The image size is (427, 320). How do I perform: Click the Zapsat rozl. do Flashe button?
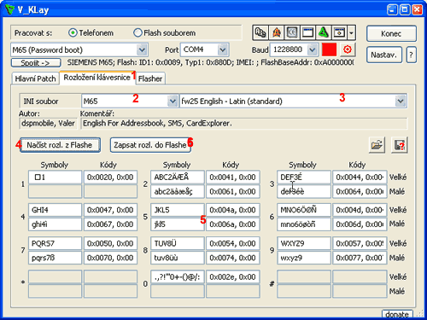point(150,145)
